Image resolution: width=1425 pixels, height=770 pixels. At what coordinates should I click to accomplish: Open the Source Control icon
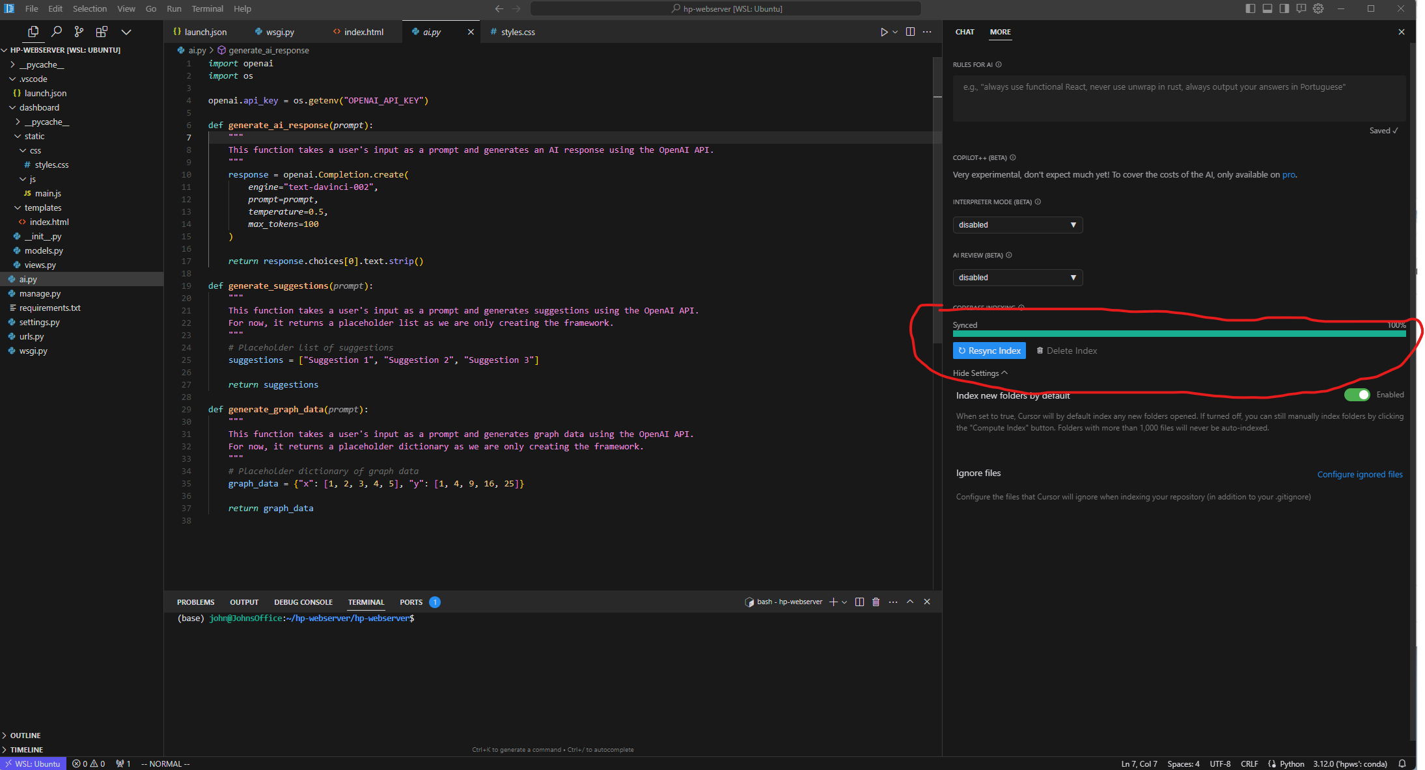click(79, 31)
